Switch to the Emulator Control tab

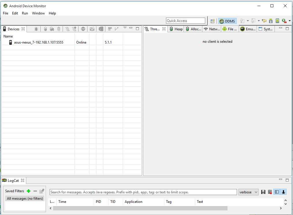click(248, 29)
